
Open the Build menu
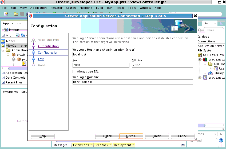pyautogui.click(x=100, y=8)
